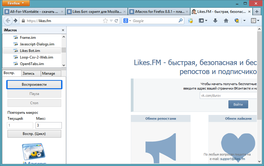Screen dimensions: 264x166
Task: Click the macro file icon beside Open6Tabs.iim
Action: [x=16, y=64]
